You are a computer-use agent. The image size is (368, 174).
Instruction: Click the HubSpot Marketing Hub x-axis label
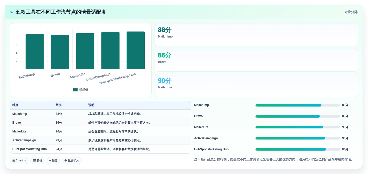click(118, 79)
